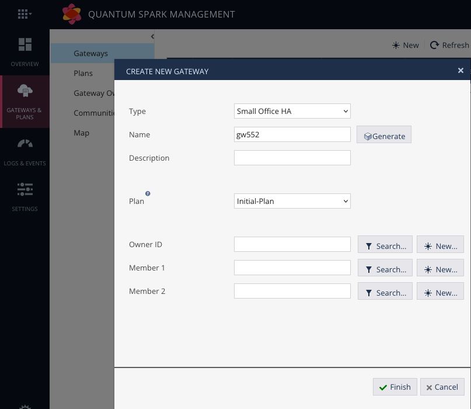Open the Logs & Events icon
Viewport: 471px width, 409px height.
(x=24, y=143)
